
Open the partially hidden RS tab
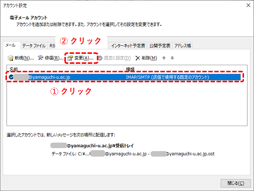[52, 45]
